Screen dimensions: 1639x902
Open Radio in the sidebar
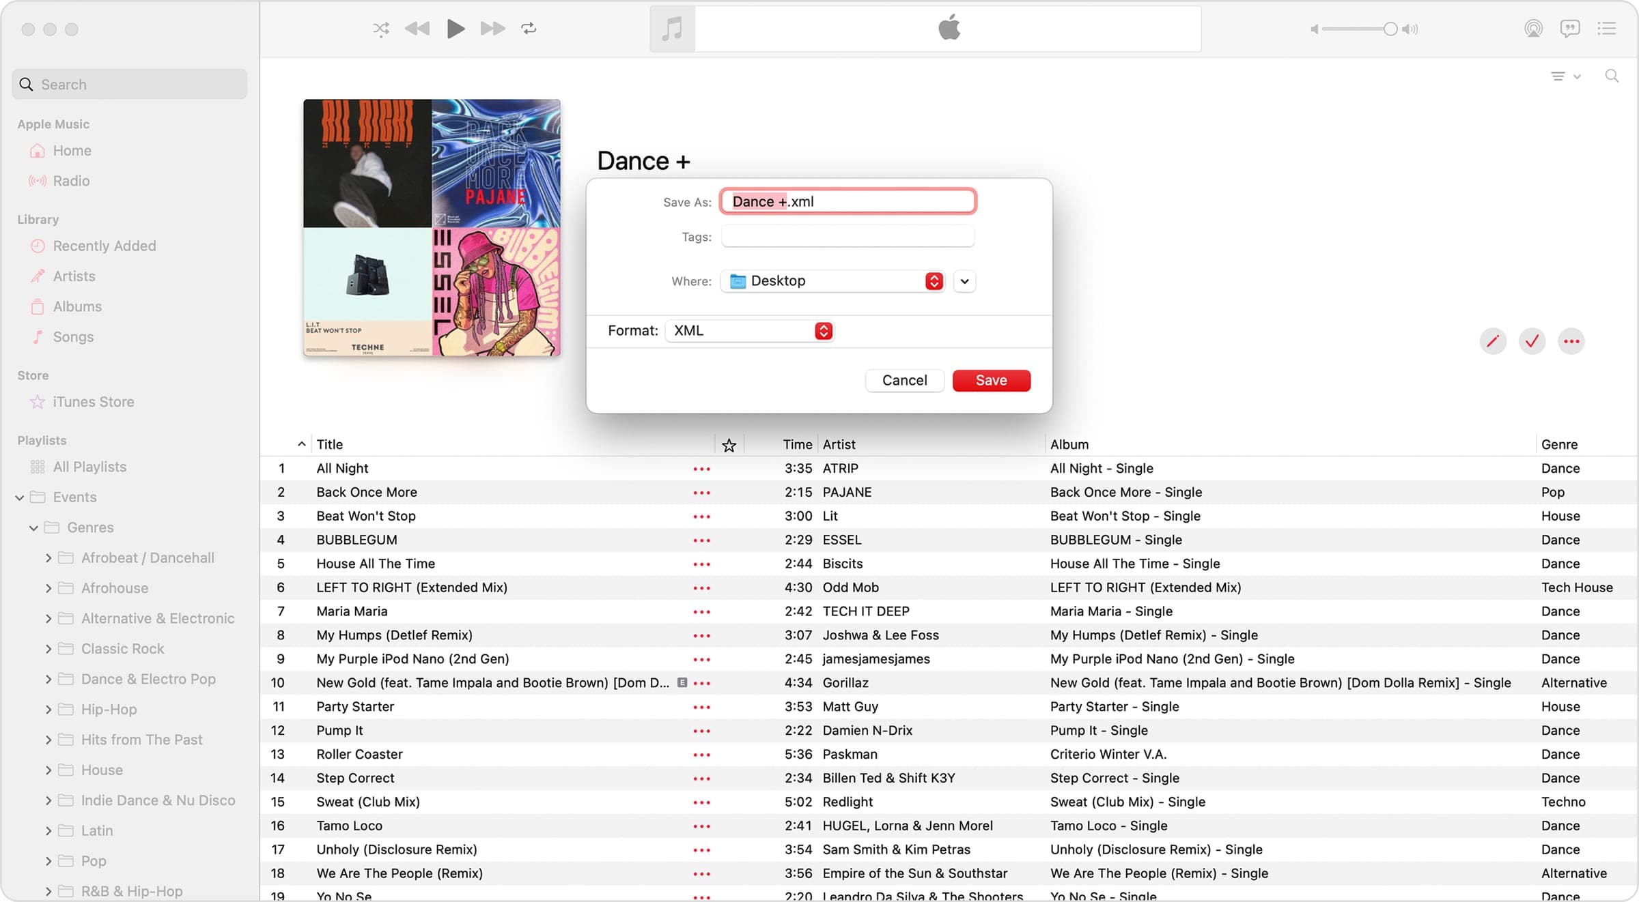71,181
